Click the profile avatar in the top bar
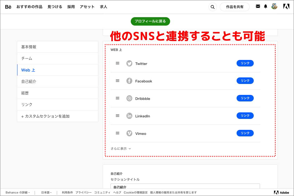The image size is (294, 196). coord(274,6)
